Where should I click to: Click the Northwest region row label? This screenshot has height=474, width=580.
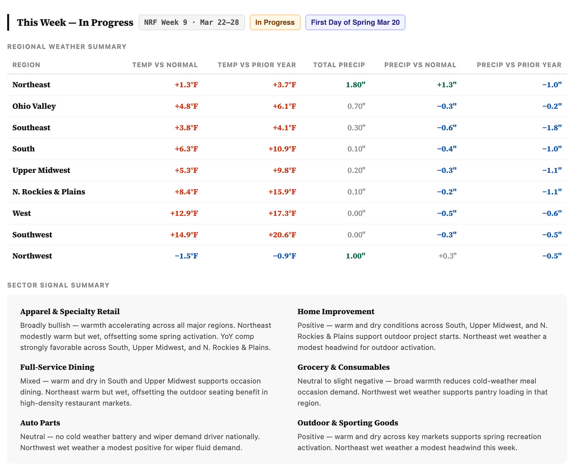(x=32, y=256)
